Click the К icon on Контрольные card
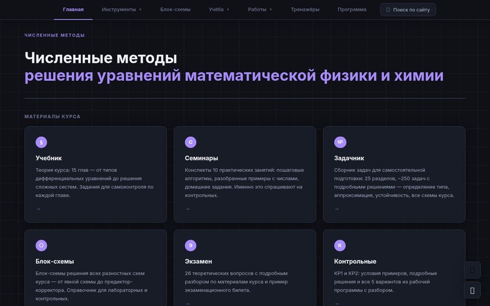 pos(340,245)
